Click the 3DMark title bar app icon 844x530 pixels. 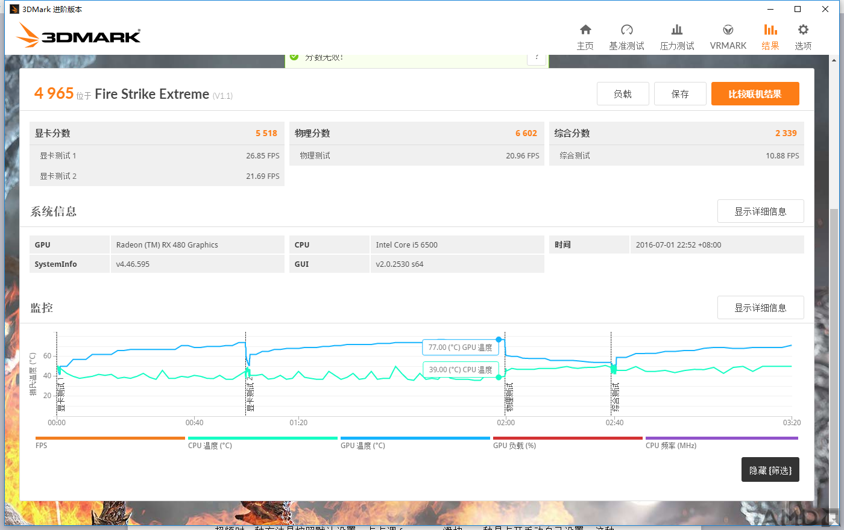point(14,9)
